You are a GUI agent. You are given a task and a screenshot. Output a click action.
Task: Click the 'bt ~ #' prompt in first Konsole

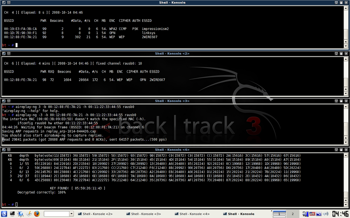pyautogui.click(x=8, y=45)
